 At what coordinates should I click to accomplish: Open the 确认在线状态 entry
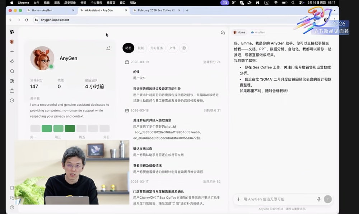click(x=143, y=149)
